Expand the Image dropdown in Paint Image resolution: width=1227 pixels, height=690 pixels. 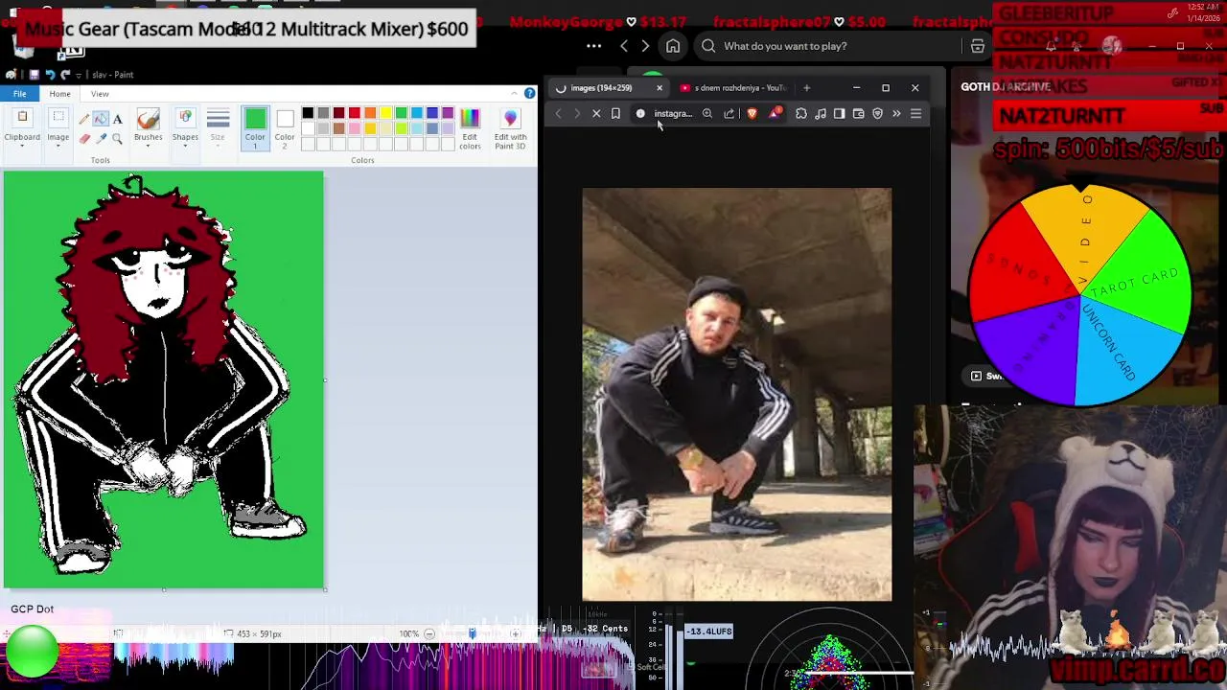[58, 127]
